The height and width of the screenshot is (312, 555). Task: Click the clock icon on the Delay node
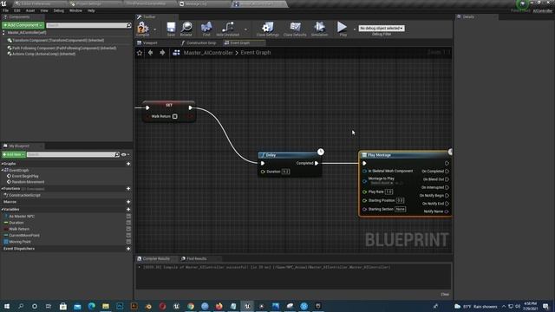tap(320, 152)
